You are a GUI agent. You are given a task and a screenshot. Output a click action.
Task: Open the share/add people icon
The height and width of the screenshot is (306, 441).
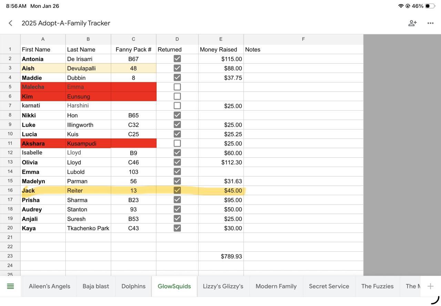[x=412, y=23]
